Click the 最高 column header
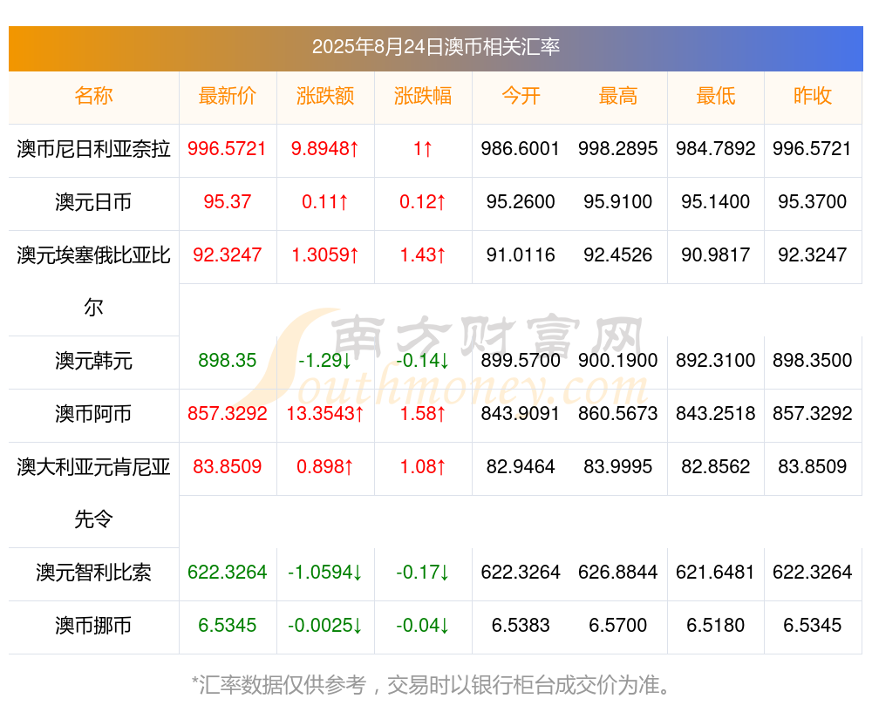872x712 pixels. point(618,96)
